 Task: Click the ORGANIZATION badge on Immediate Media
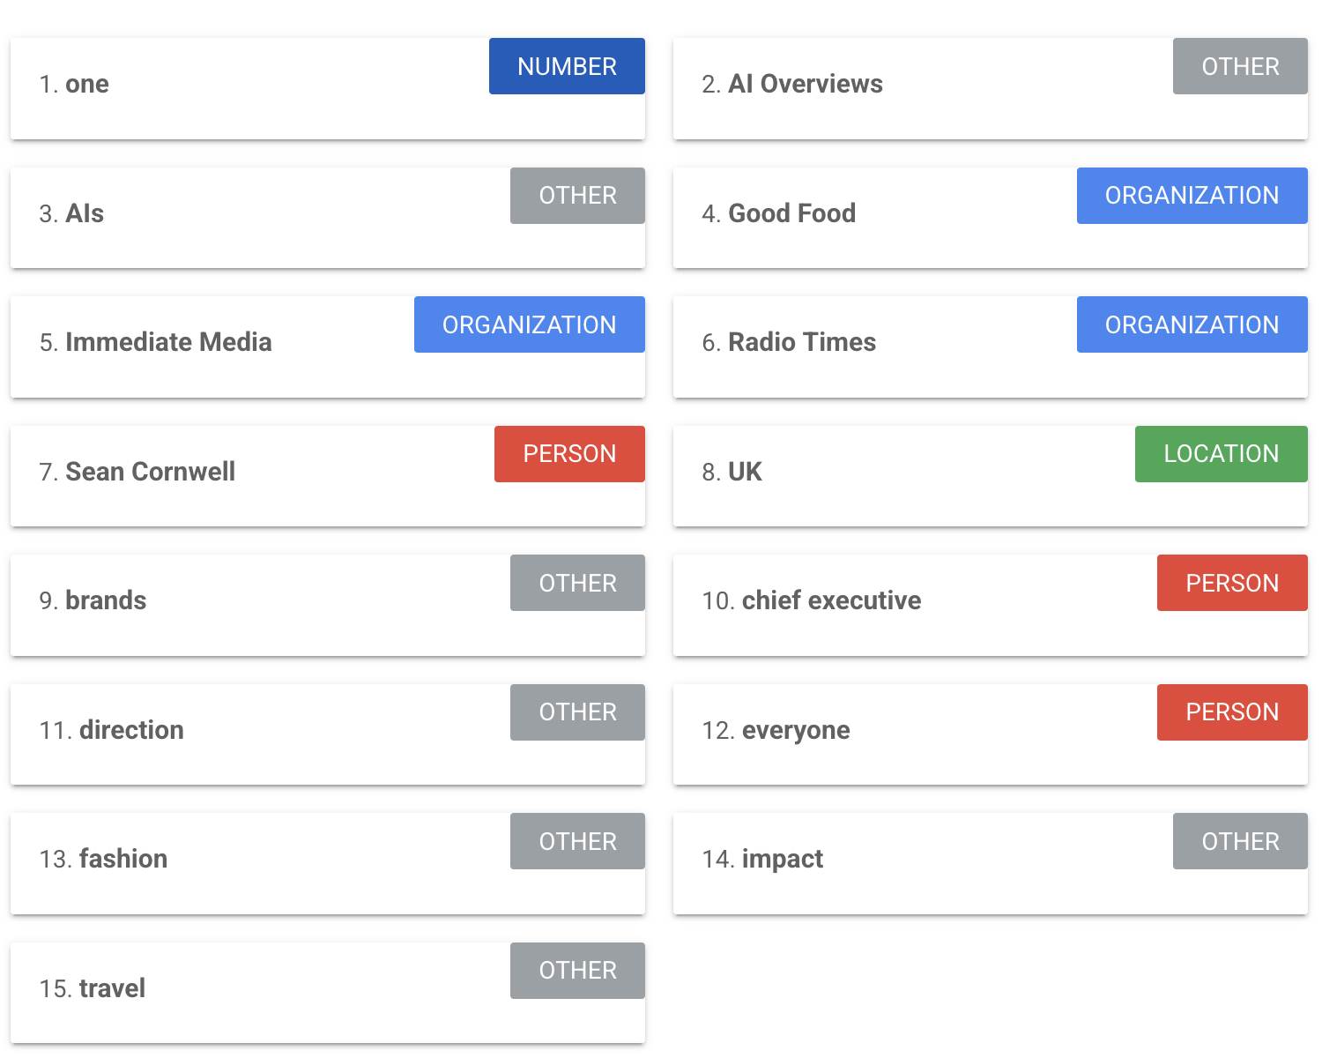pyautogui.click(x=529, y=324)
